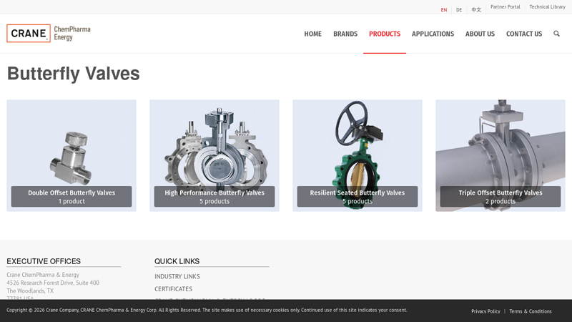
Task: Click the Butterfly Valves page heading
Action: (x=74, y=74)
